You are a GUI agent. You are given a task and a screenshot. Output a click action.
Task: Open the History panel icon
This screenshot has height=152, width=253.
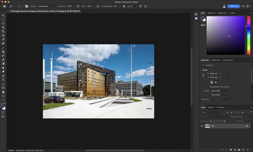196,14
